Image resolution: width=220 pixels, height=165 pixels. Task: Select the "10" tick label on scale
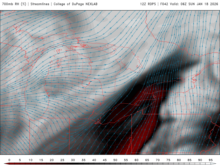[31, 160]
